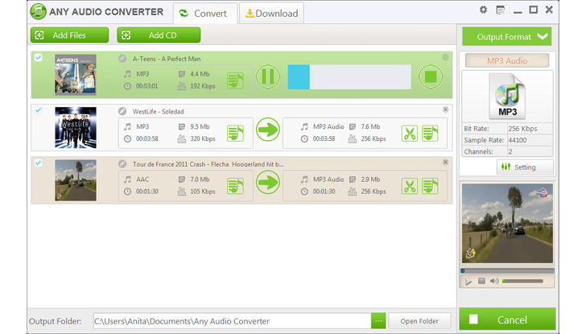Viewport: 586px width, 334px height.
Task: Edit output tags for Tour de France item
Action: [x=430, y=186]
